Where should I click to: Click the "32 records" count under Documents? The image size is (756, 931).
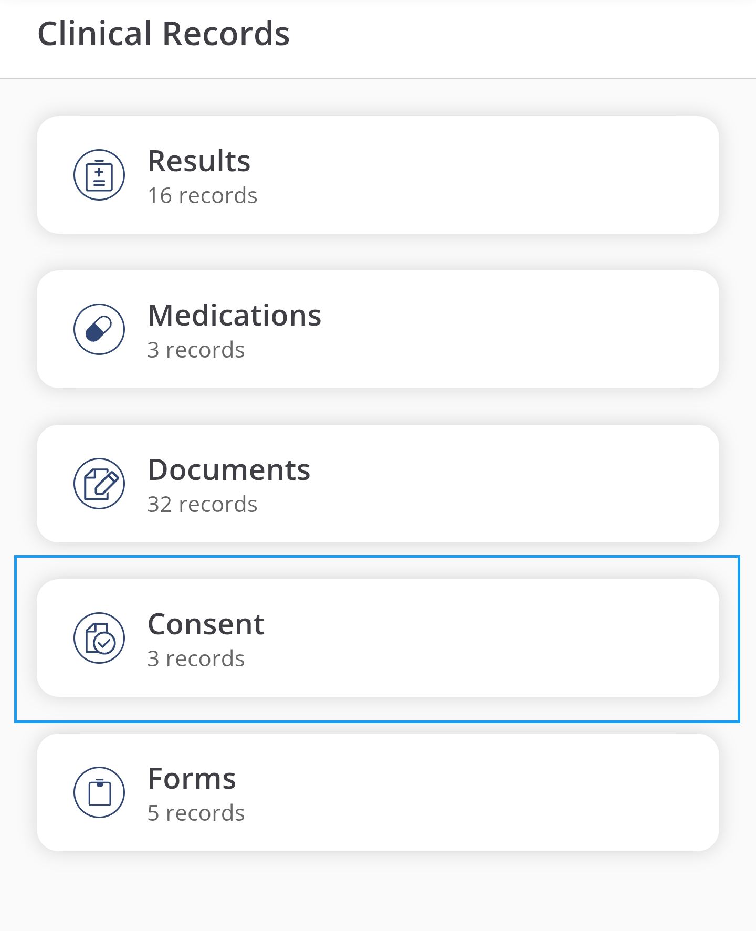(202, 505)
